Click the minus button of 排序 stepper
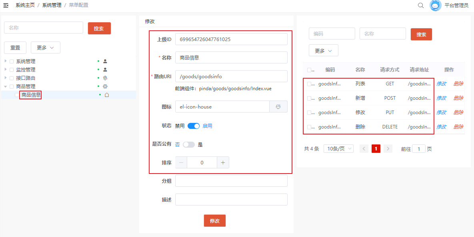 coord(181,162)
